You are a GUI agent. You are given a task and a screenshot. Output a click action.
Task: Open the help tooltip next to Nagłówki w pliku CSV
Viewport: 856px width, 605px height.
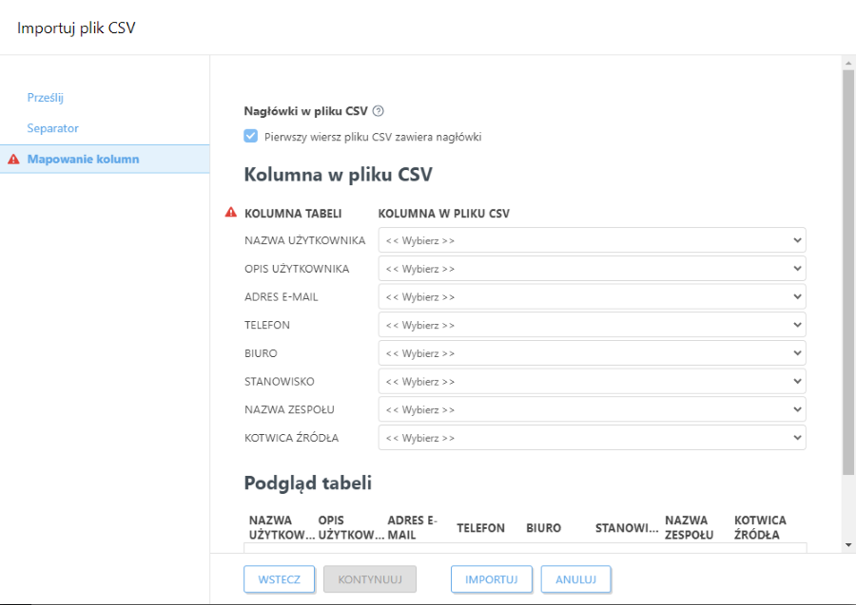click(378, 110)
